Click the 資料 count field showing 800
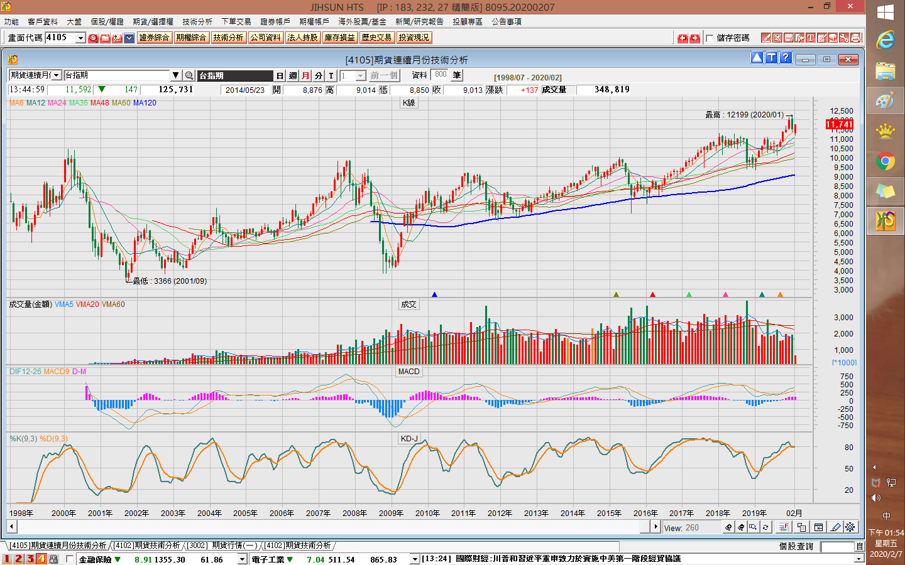 441,75
